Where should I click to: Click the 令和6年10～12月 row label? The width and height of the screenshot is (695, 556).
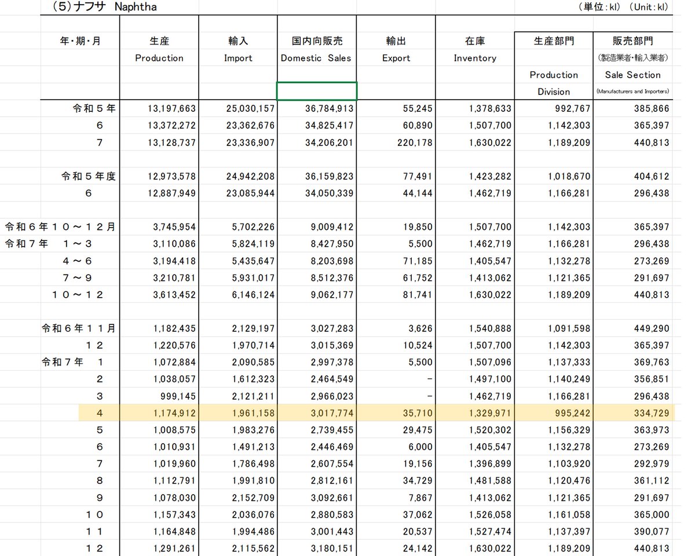[61, 226]
